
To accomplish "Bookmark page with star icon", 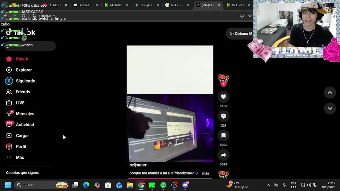I will click(250, 16).
